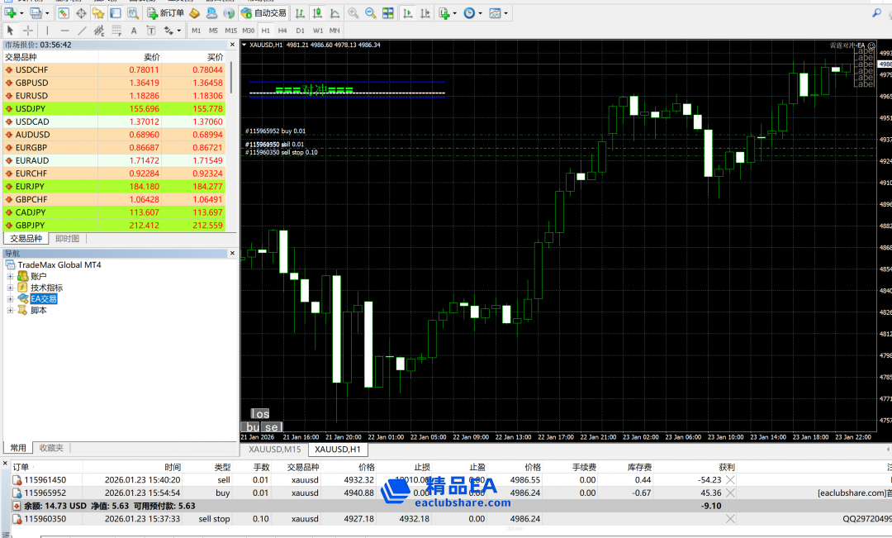Switch to the XAUUSD,M15 chart tab
Screen dimensions: 892x538
(x=275, y=450)
